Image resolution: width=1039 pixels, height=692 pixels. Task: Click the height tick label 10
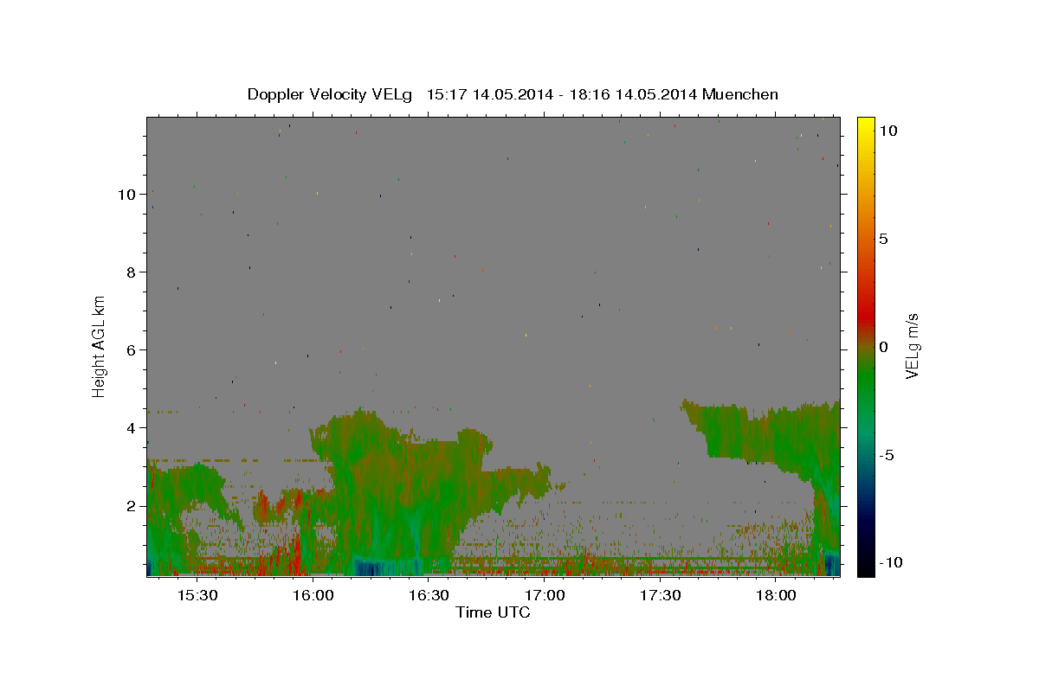[x=127, y=194]
